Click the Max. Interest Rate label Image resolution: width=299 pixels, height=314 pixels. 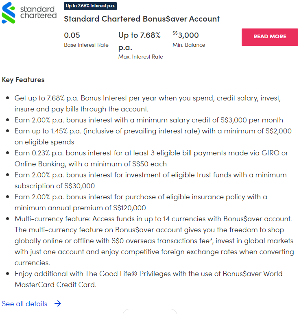140,57
